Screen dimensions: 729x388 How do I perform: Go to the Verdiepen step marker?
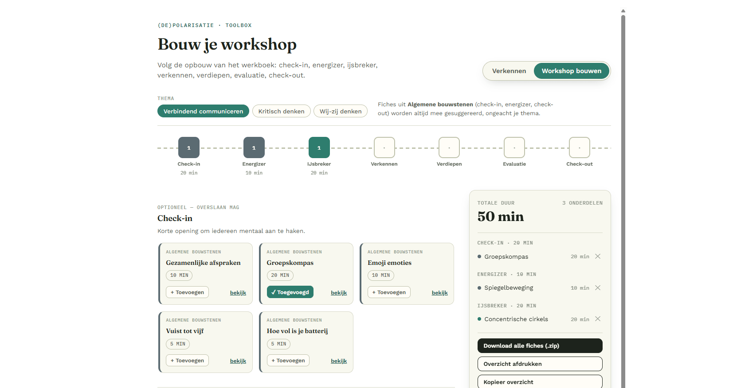[449, 147]
